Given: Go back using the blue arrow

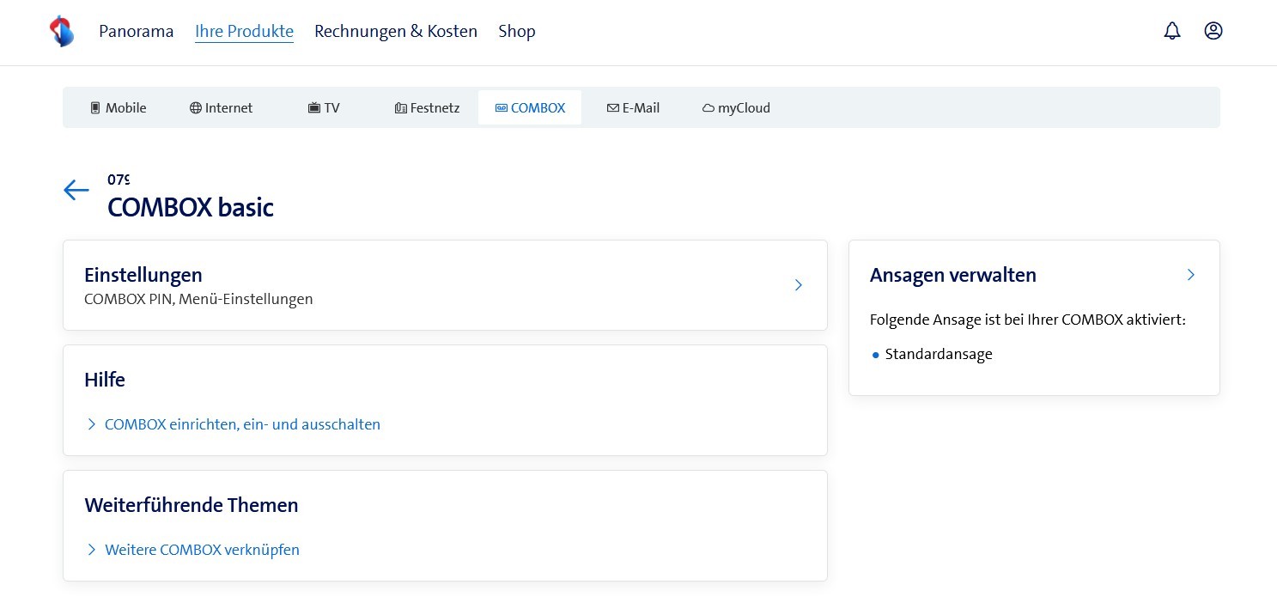Looking at the screenshot, I should pos(76,190).
